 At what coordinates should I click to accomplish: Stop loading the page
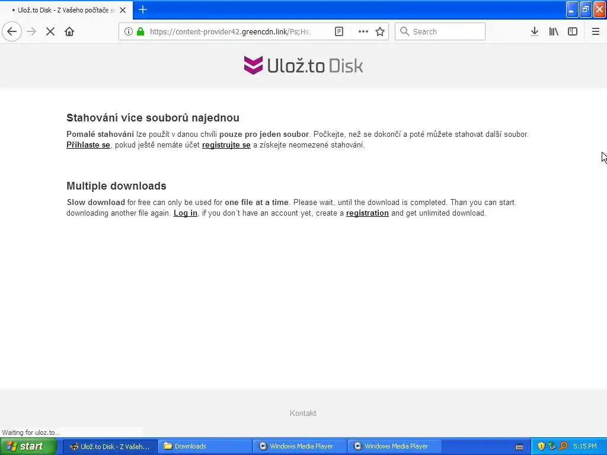pos(50,31)
